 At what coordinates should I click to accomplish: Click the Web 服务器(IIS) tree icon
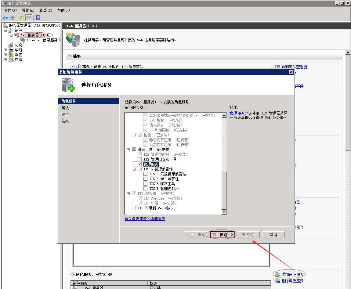[x=17, y=35]
